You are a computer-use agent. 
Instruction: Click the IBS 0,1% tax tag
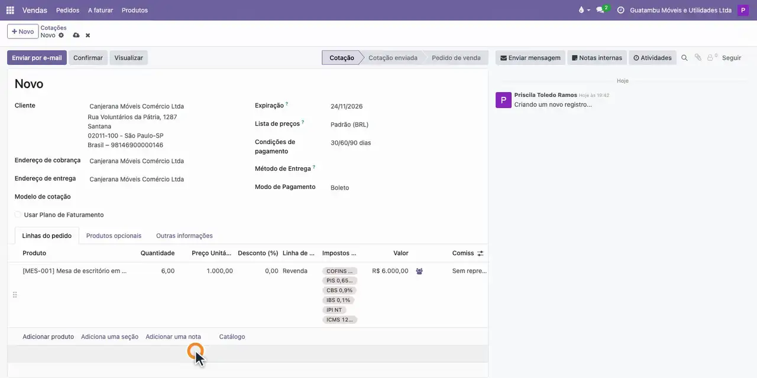pos(338,300)
